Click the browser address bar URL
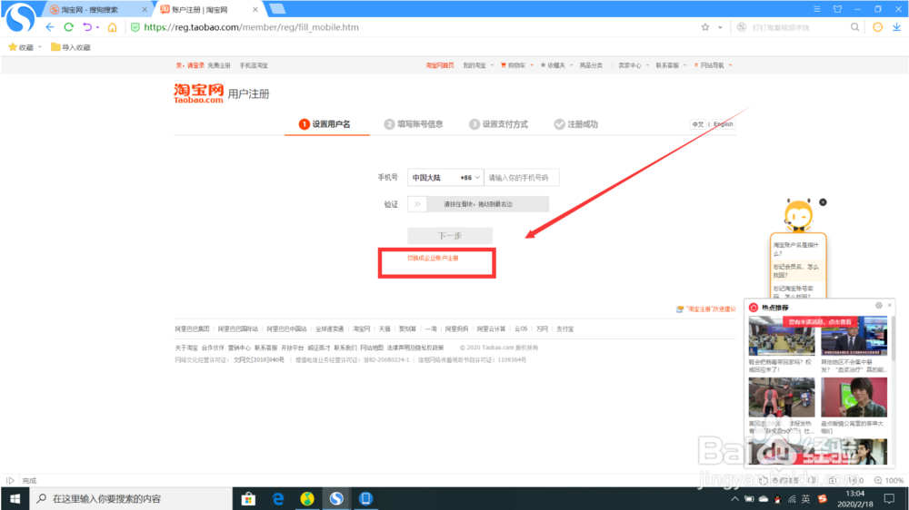This screenshot has width=909, height=510. (251, 27)
